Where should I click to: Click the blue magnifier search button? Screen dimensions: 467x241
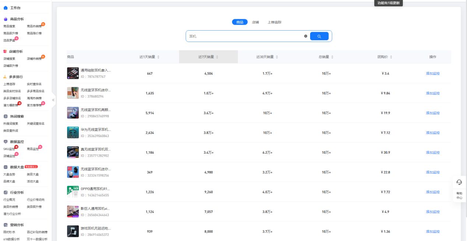pyautogui.click(x=319, y=36)
